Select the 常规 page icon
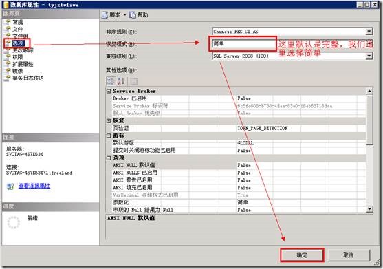The image size is (383, 269). 8,22
